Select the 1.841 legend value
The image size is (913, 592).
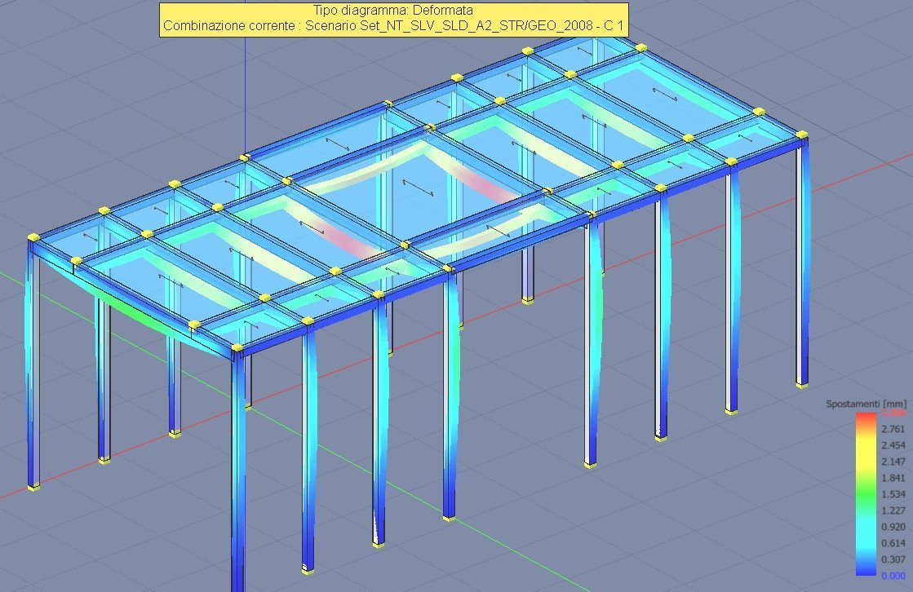[x=893, y=478]
